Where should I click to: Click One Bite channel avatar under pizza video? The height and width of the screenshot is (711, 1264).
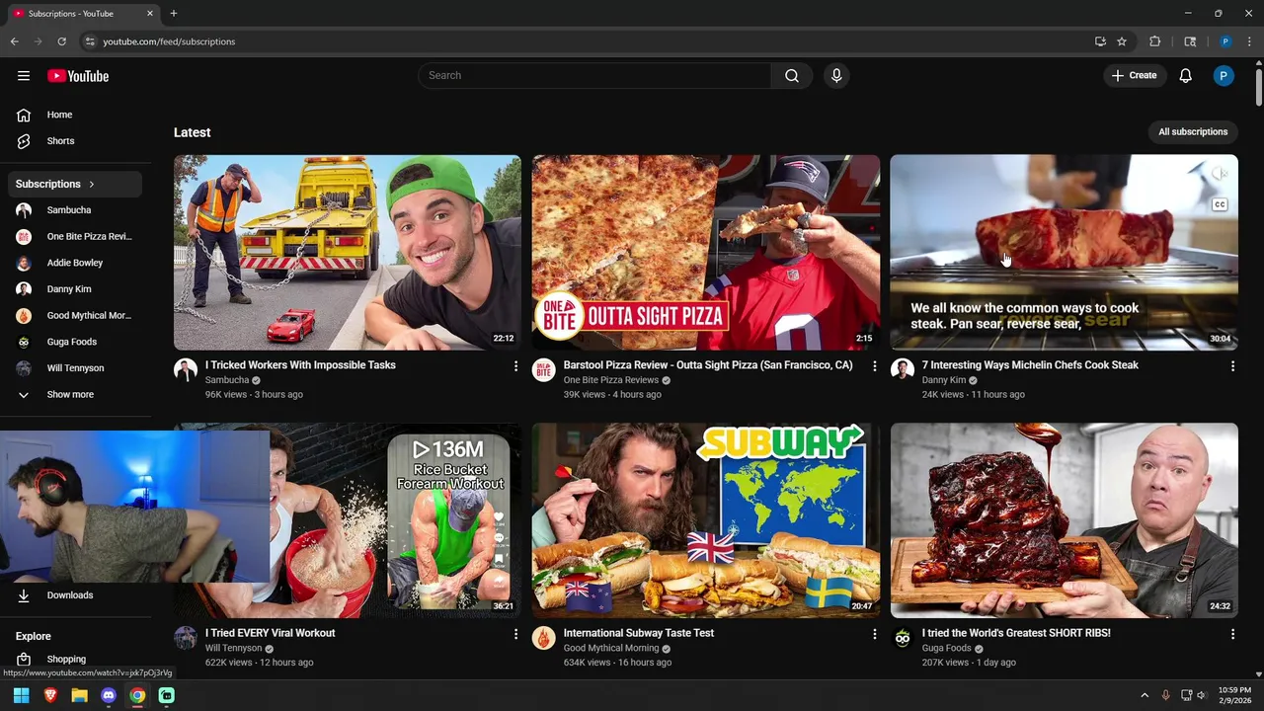(544, 370)
